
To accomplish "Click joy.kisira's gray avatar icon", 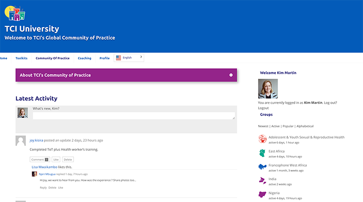I will (x=20, y=140).
